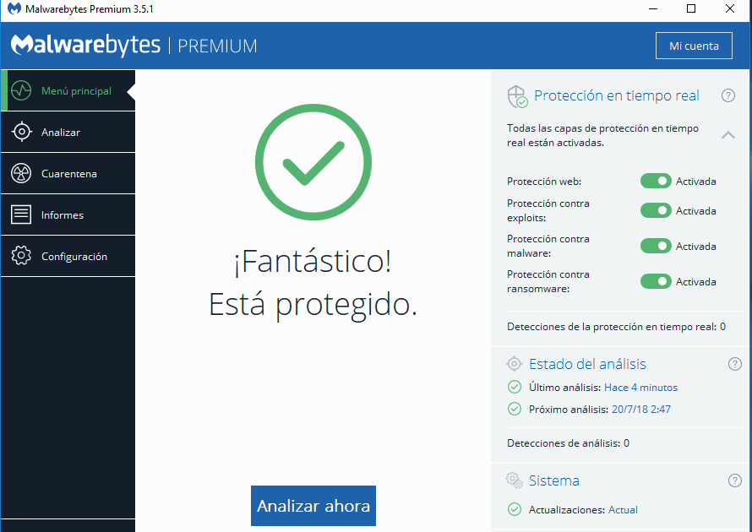Open help for Sistema section
752x532 pixels.
click(x=735, y=480)
